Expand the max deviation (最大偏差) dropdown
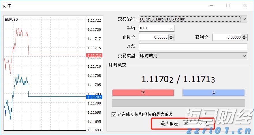 point(201,124)
